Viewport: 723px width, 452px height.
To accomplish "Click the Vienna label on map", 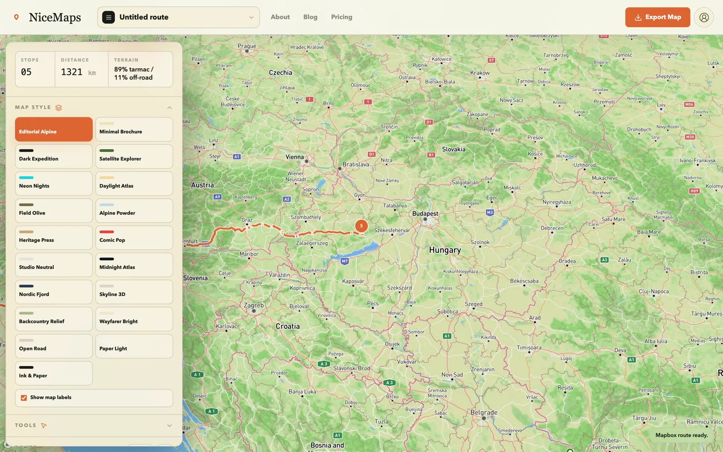I will [x=295, y=157].
